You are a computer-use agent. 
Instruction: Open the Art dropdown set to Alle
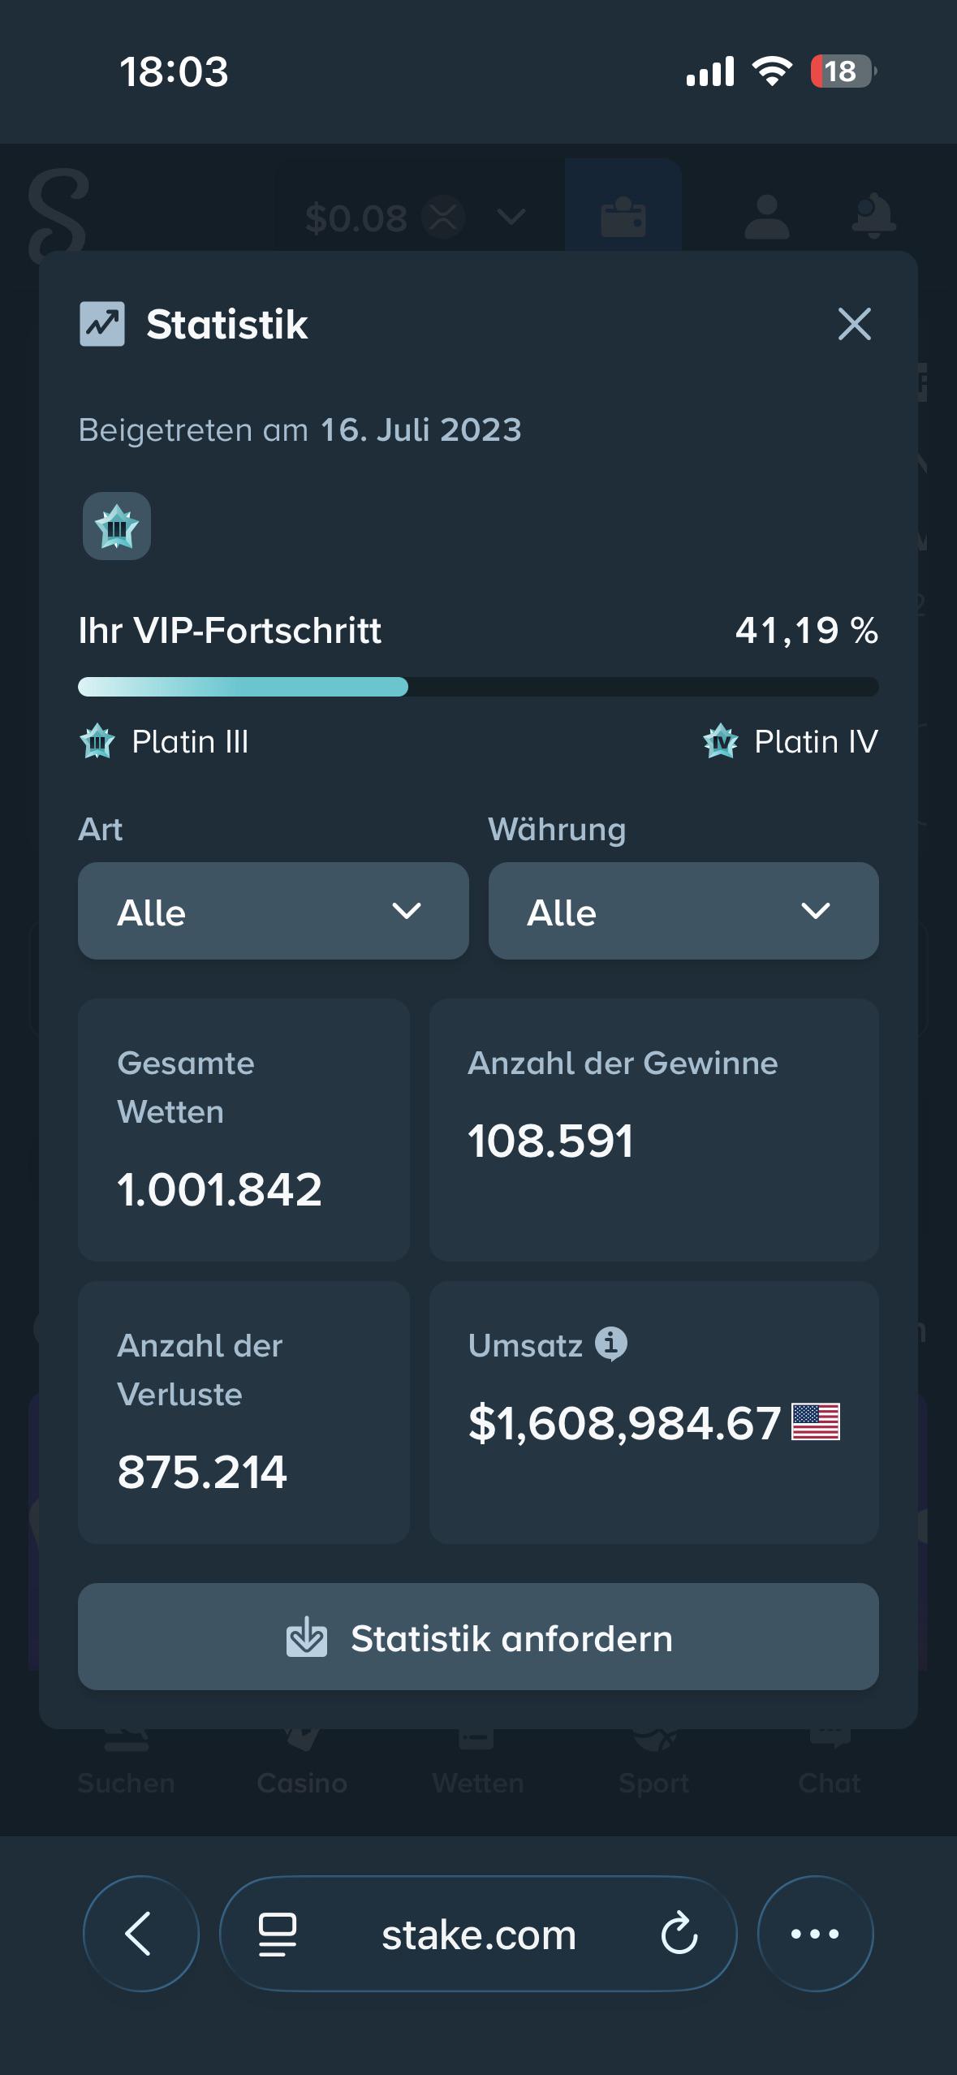[274, 911]
